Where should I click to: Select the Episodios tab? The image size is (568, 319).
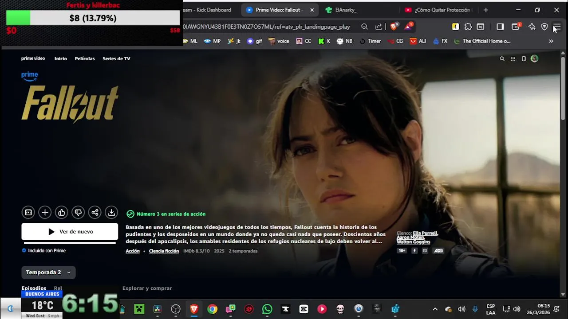[34, 288]
